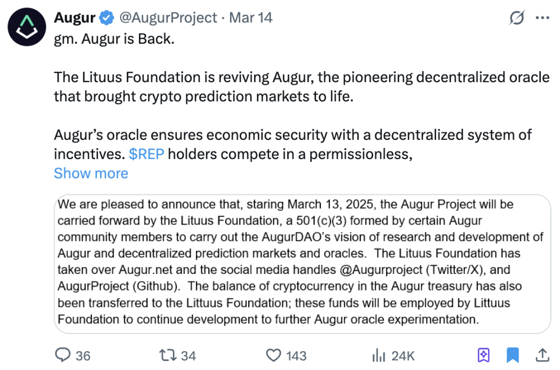Click the 34 repost count

[188, 355]
